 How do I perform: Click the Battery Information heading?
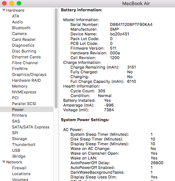82,10
